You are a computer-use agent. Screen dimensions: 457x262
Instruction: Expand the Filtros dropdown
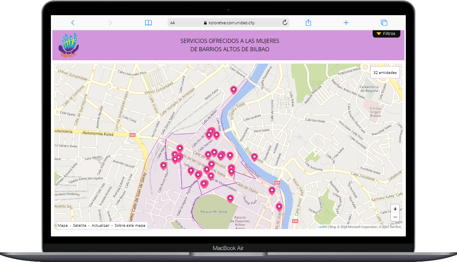[386, 34]
